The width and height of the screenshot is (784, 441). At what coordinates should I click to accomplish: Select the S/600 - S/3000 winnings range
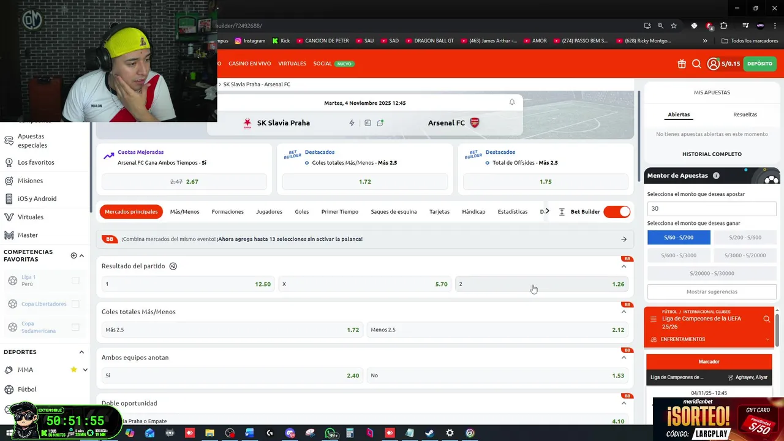679,255
